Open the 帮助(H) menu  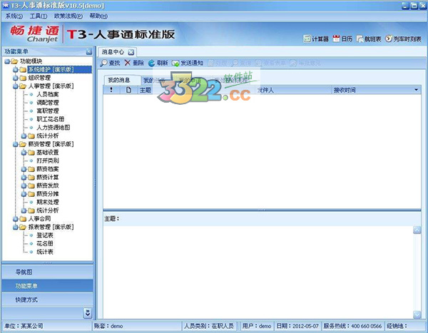tap(98, 16)
